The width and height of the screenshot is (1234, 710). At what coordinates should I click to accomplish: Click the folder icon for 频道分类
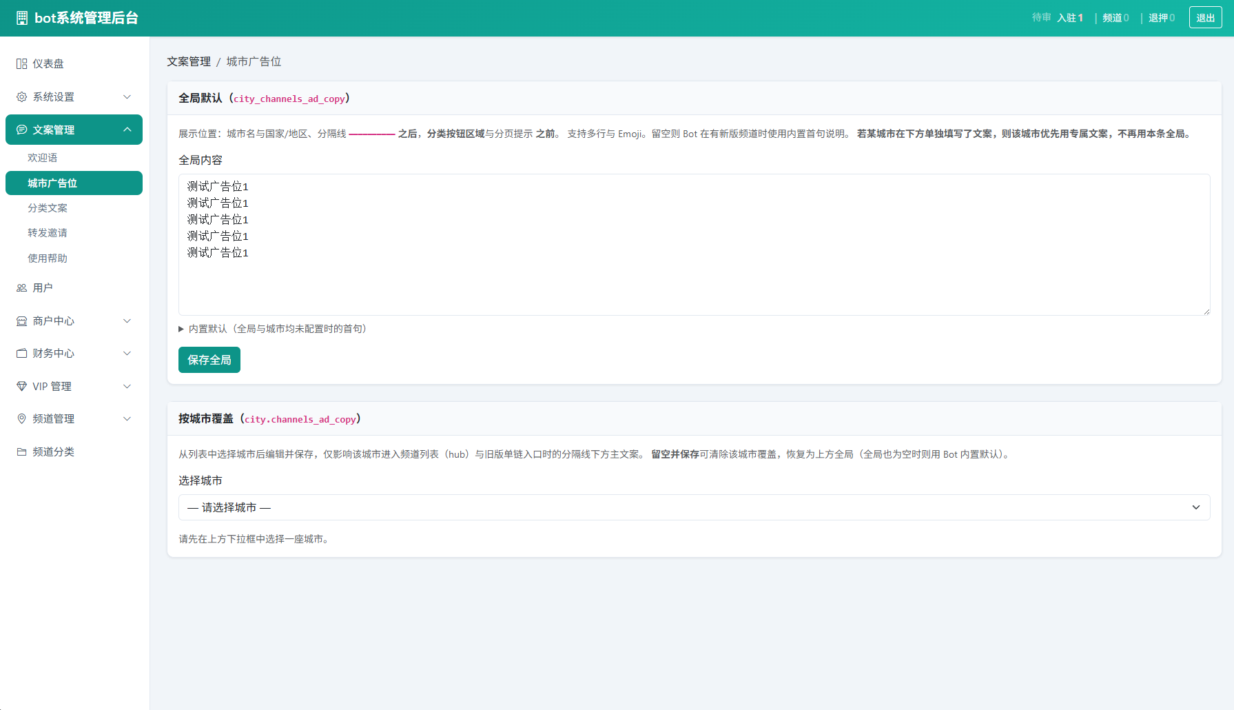pyautogui.click(x=21, y=452)
